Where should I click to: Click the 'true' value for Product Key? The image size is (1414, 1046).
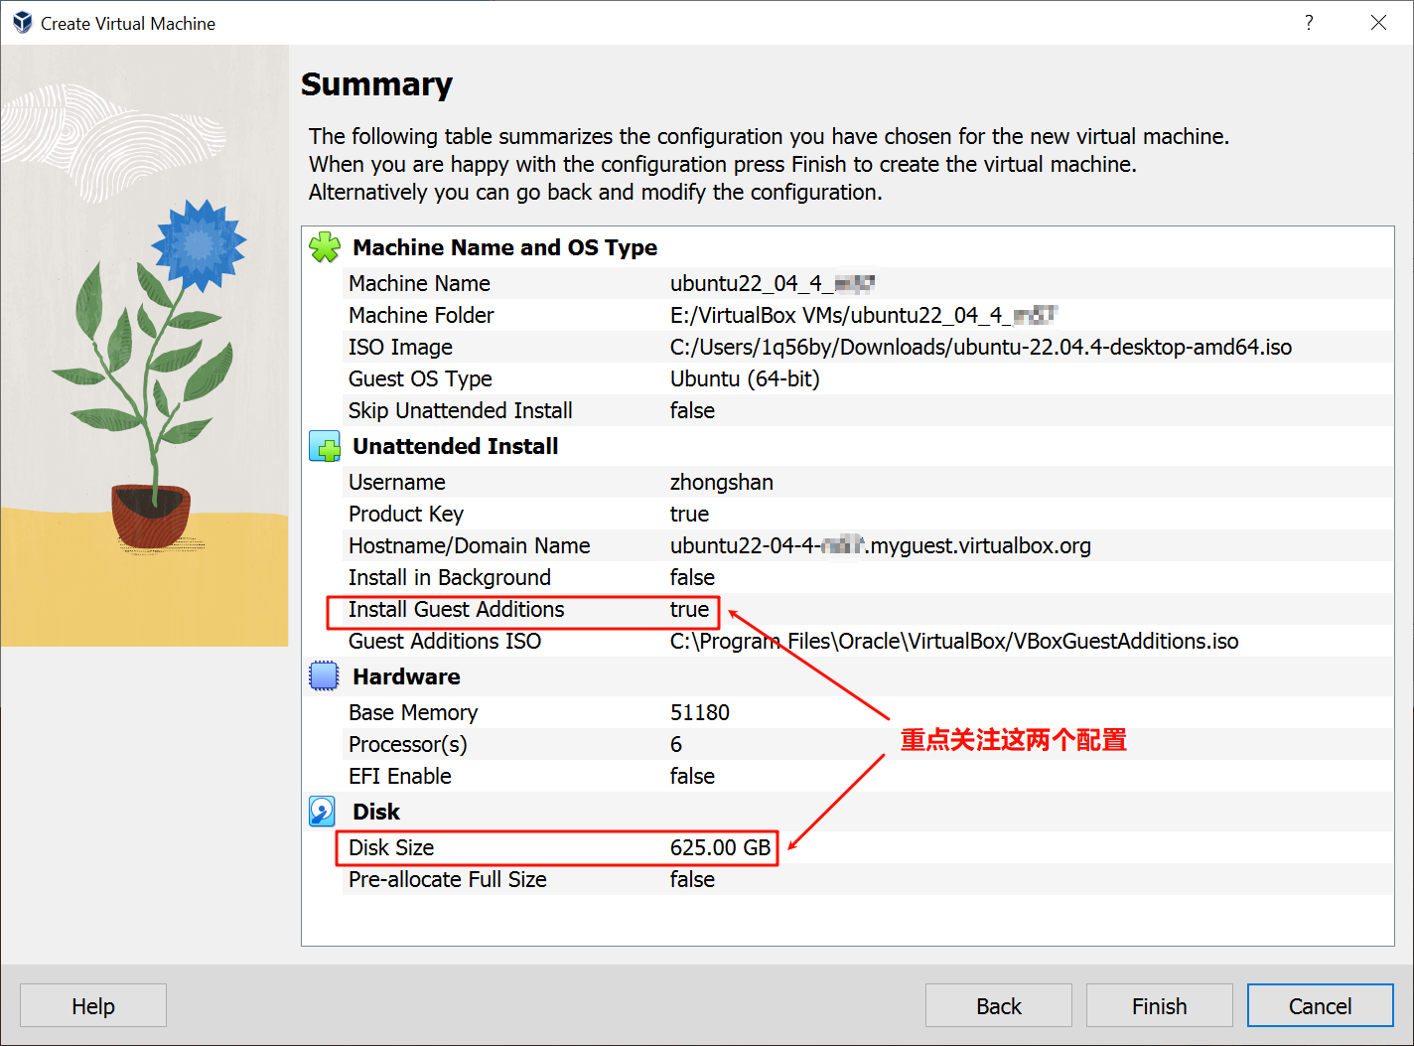[x=690, y=514]
